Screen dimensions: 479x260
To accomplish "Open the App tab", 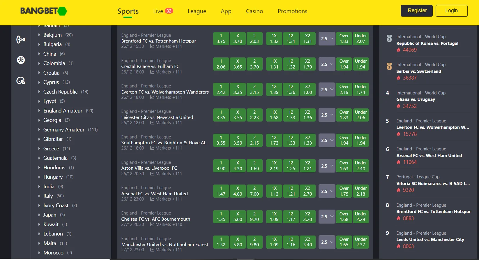I will (x=226, y=11).
